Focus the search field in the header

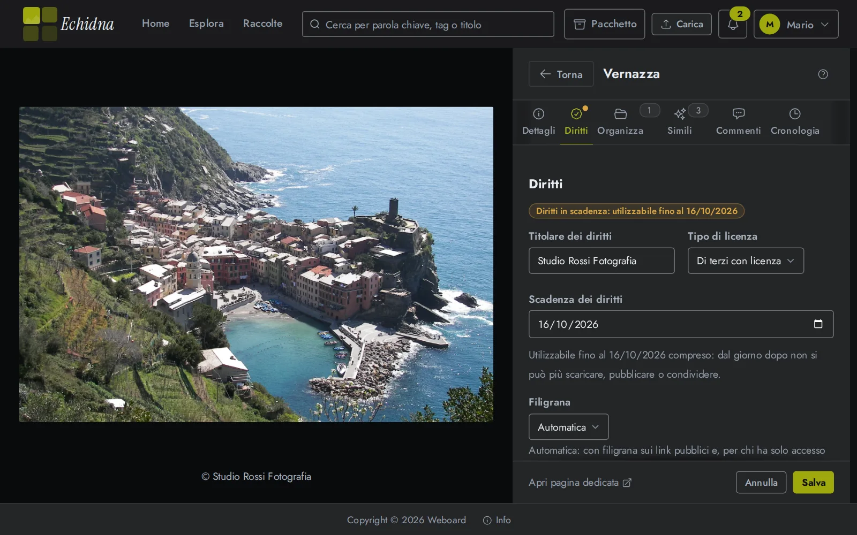tap(428, 24)
